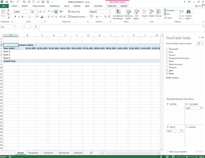Screen dimensions: 205x158
Task: Click the Wrap Text button
Action: [x=74, y=12]
